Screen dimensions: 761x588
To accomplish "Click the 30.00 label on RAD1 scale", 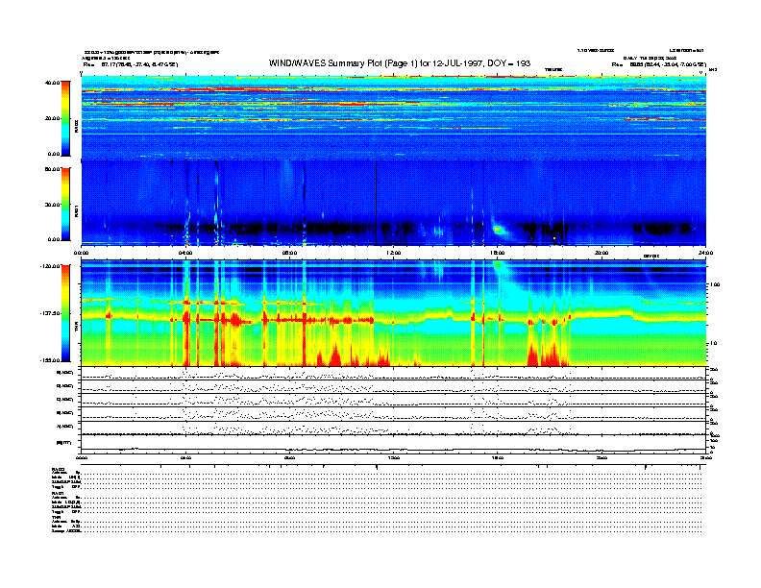I will 53,205.
